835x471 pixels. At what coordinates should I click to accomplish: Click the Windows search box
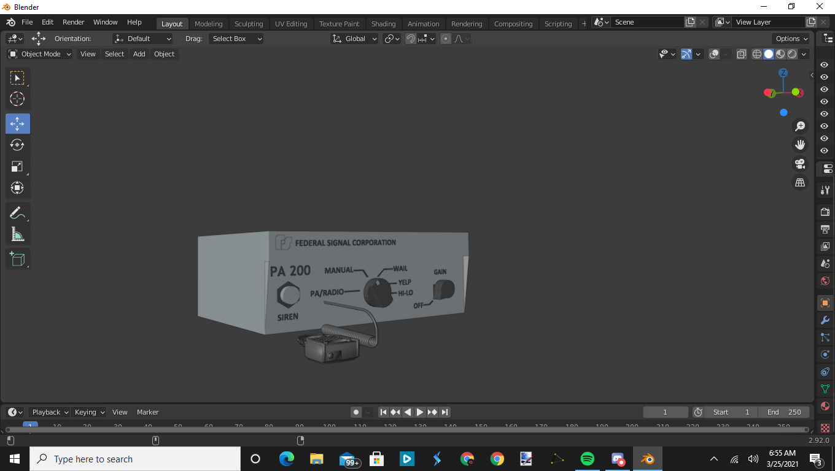coord(135,459)
